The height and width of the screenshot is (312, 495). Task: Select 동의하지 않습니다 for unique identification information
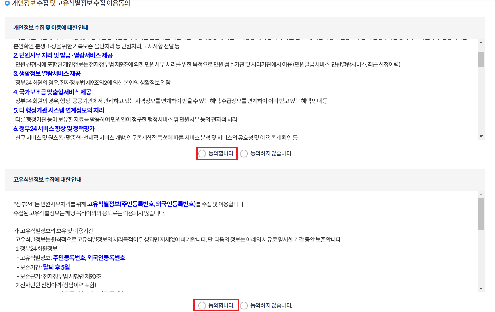[244, 305]
